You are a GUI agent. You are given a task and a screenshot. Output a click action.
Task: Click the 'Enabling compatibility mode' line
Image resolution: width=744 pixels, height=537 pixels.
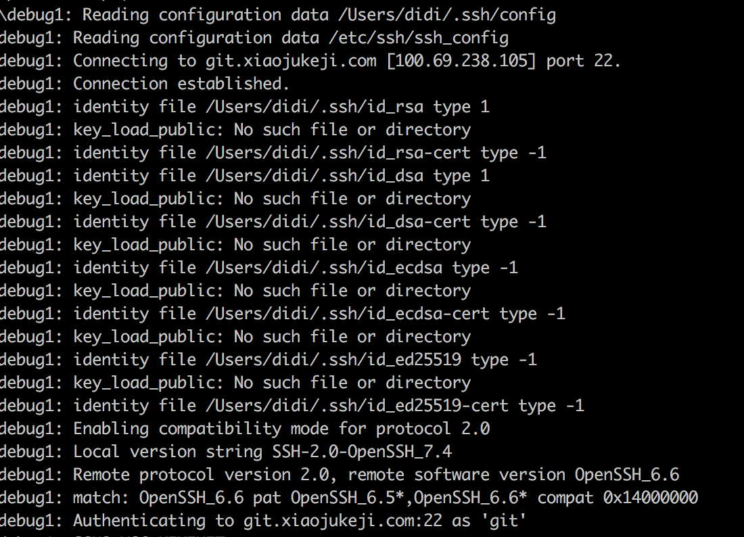coord(281,429)
